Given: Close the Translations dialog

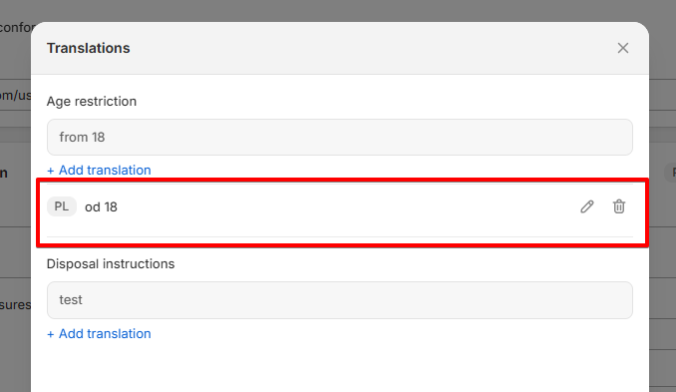Looking at the screenshot, I should point(623,48).
